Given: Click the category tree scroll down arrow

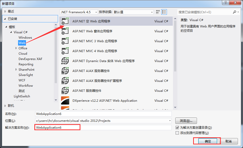Looking at the screenshot, I should [56, 100].
